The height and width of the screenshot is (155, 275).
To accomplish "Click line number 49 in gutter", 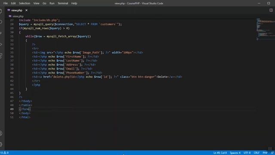I will 12,109.
